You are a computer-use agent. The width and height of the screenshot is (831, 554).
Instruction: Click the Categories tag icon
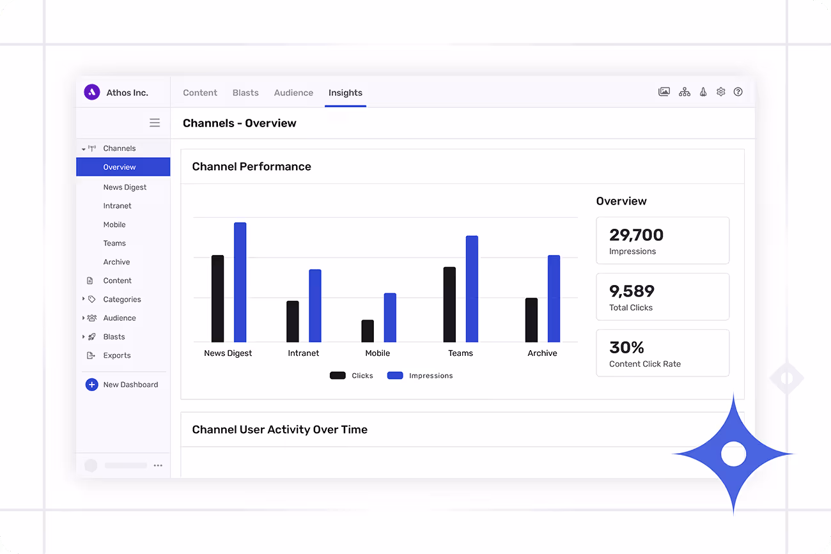click(92, 299)
